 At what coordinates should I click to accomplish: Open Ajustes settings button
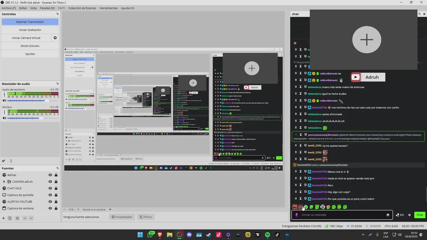point(30,54)
